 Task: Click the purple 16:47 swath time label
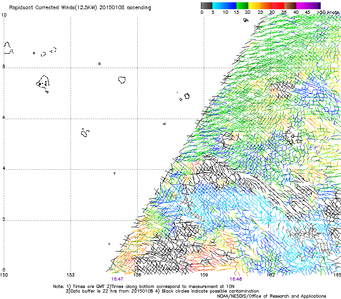(x=117, y=279)
